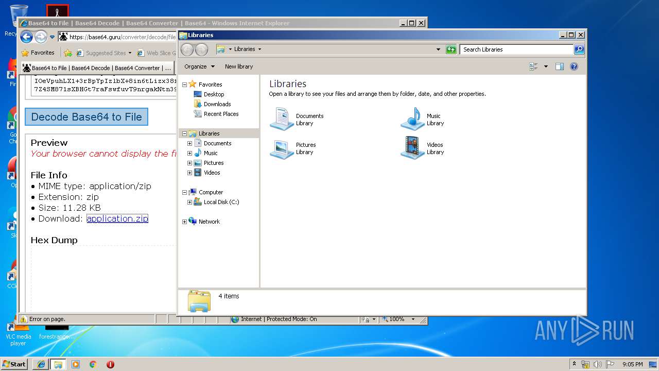659x371 pixels.
Task: Go forward in Internet Explorer
Action: point(41,37)
